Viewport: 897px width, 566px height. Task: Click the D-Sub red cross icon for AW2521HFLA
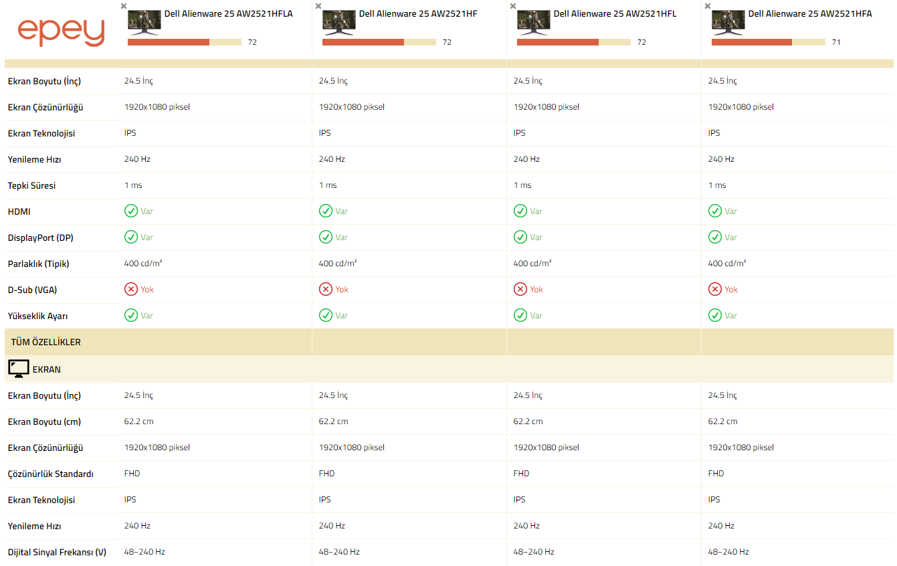coord(131,290)
